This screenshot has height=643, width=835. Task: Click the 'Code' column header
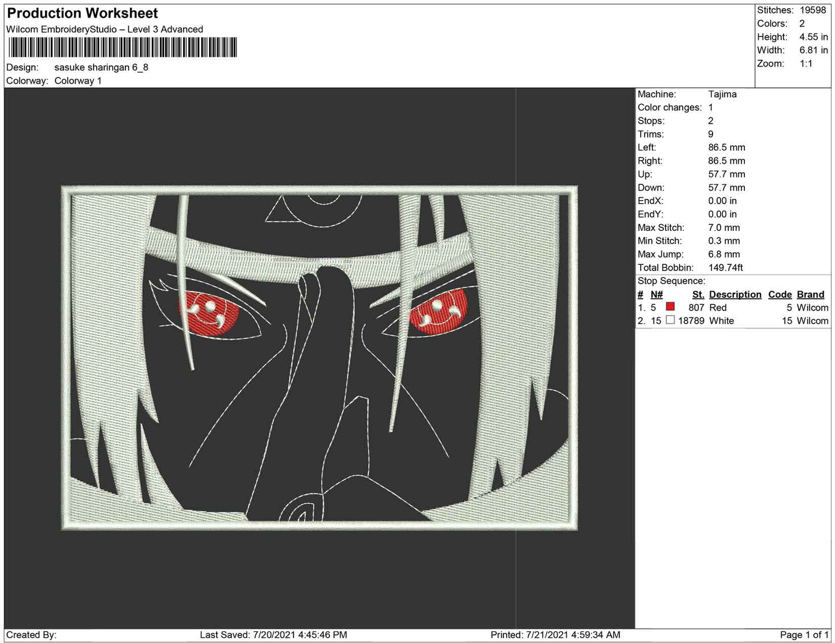pos(780,294)
